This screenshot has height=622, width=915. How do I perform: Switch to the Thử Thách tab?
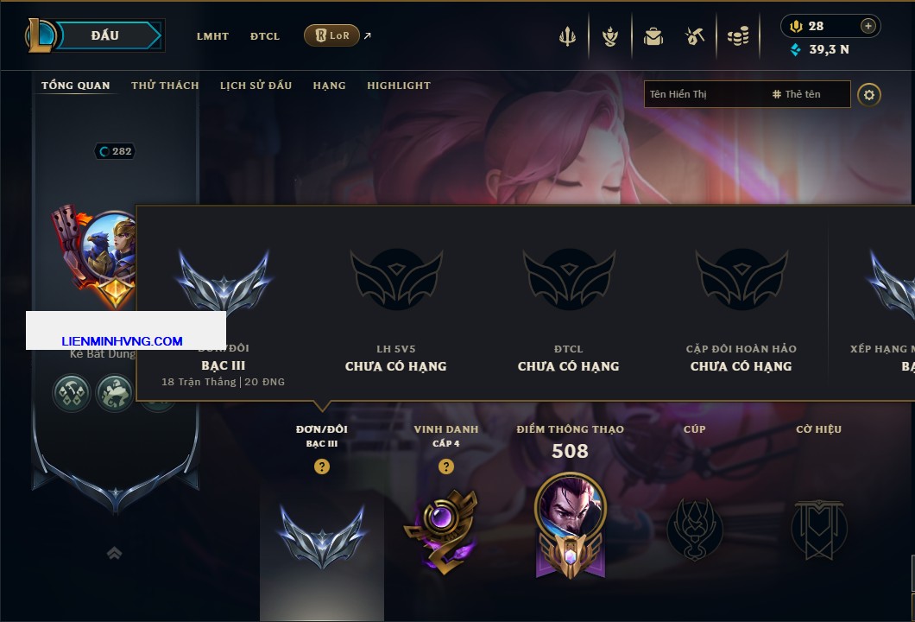(x=165, y=86)
